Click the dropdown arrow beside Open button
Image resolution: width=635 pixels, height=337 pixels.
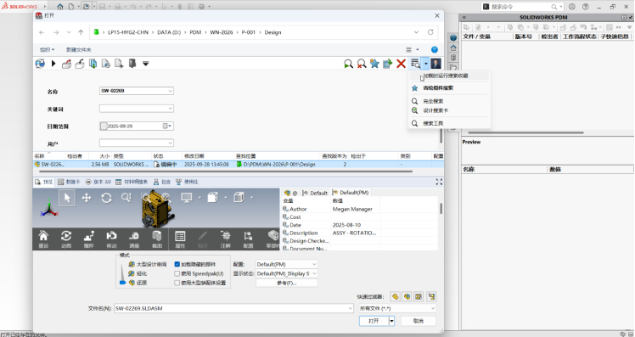tap(391, 321)
